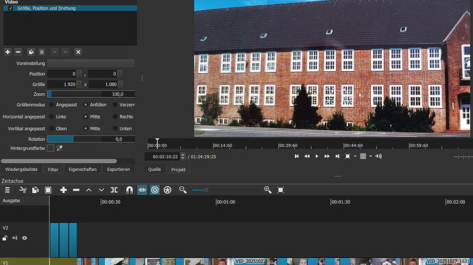Skip to previous point in player

point(297,156)
